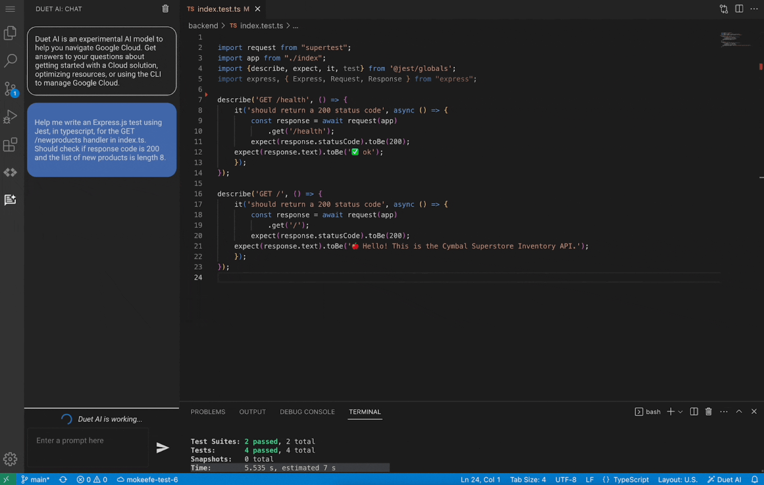
Task: Click the Search icon in sidebar
Action: click(x=11, y=60)
